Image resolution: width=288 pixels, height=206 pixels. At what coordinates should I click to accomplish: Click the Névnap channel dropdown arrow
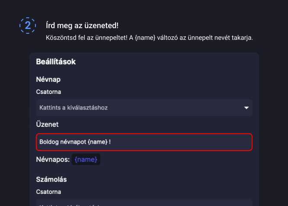[x=246, y=107]
